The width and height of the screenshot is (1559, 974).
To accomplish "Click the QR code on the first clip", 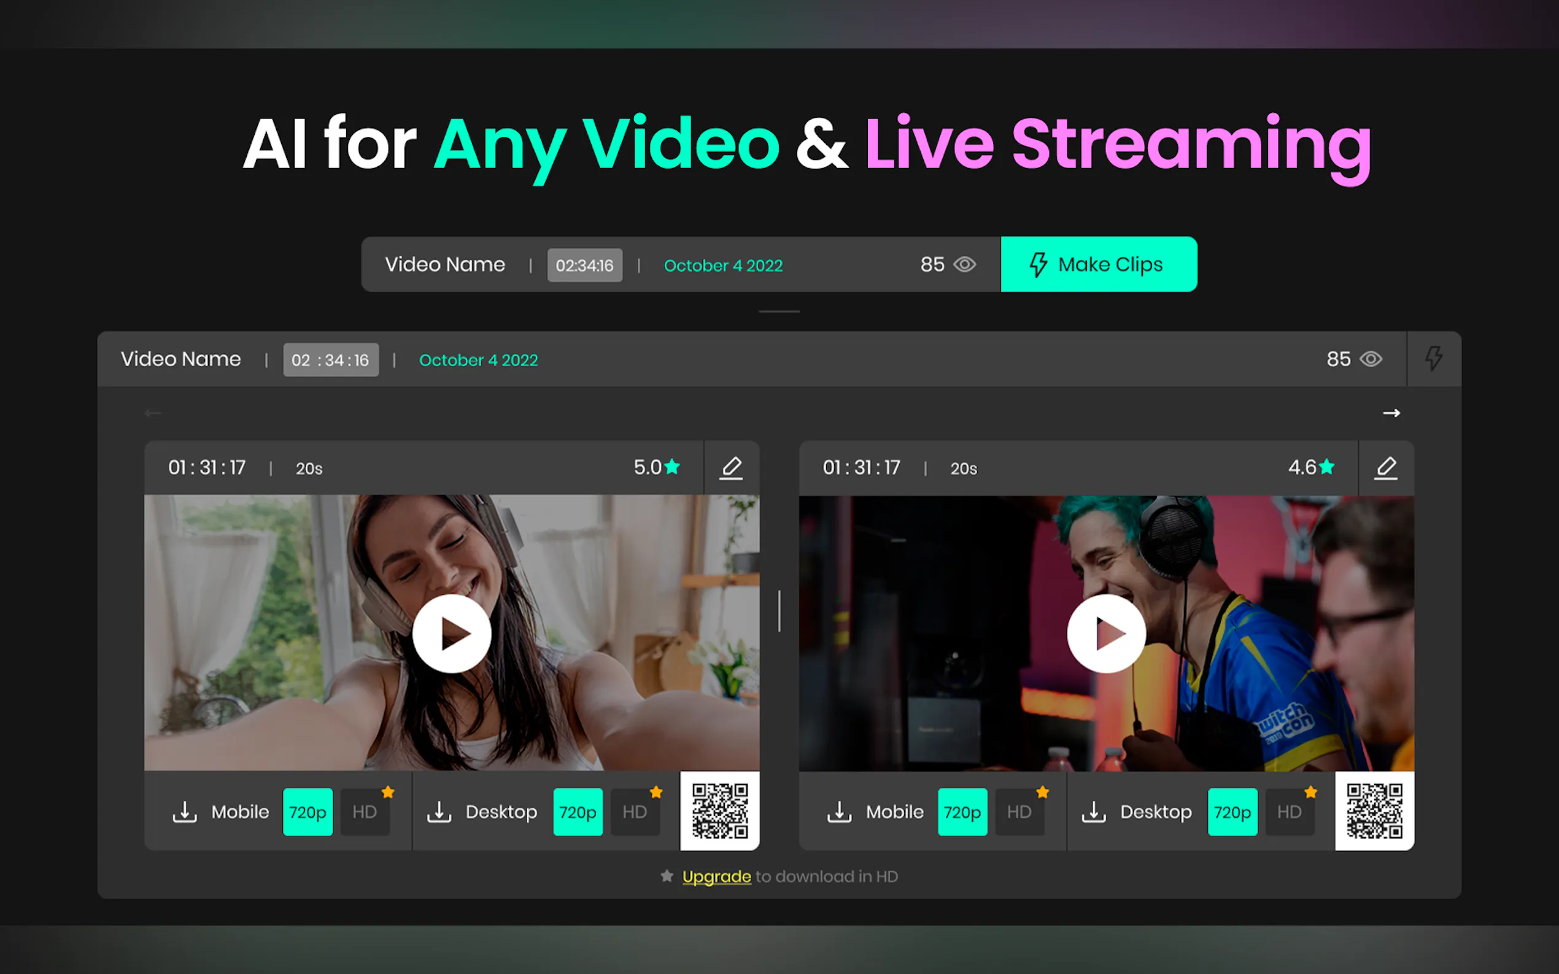I will tap(720, 810).
